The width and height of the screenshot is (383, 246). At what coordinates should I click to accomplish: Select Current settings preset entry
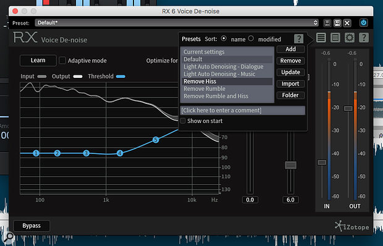(x=227, y=52)
